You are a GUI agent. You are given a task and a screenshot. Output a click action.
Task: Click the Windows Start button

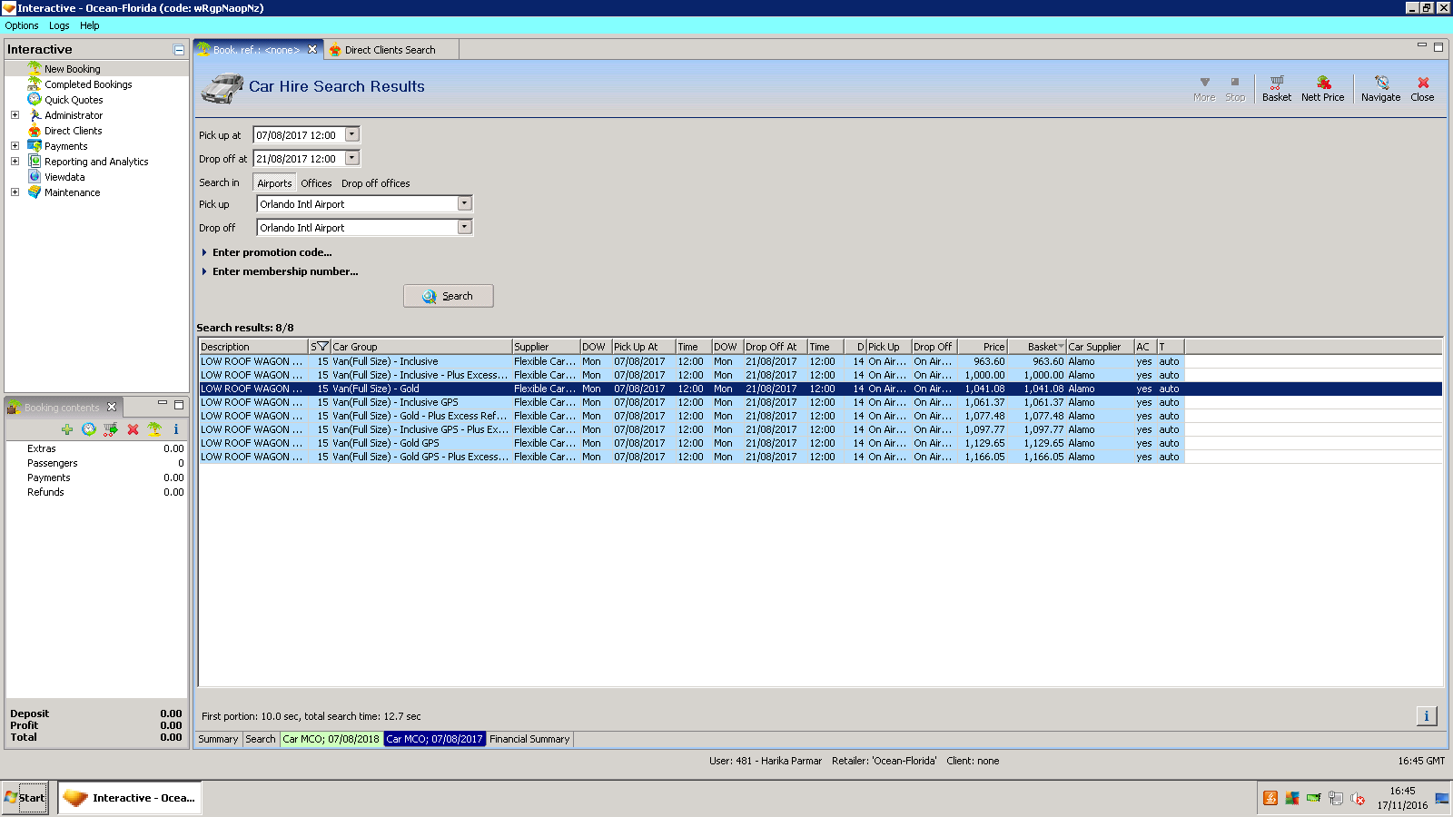[25, 798]
